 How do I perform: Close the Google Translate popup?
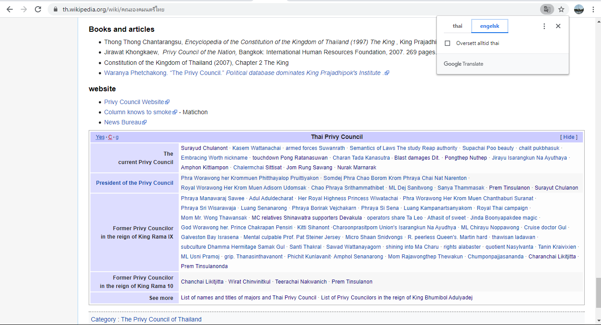point(558,26)
